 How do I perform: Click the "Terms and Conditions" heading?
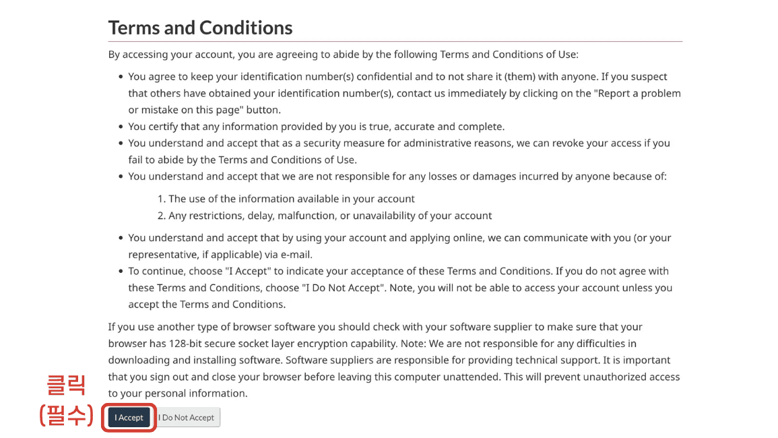tap(200, 28)
